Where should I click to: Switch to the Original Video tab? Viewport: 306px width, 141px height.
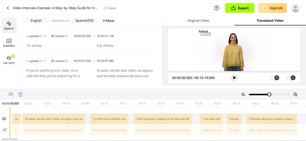coord(198,21)
